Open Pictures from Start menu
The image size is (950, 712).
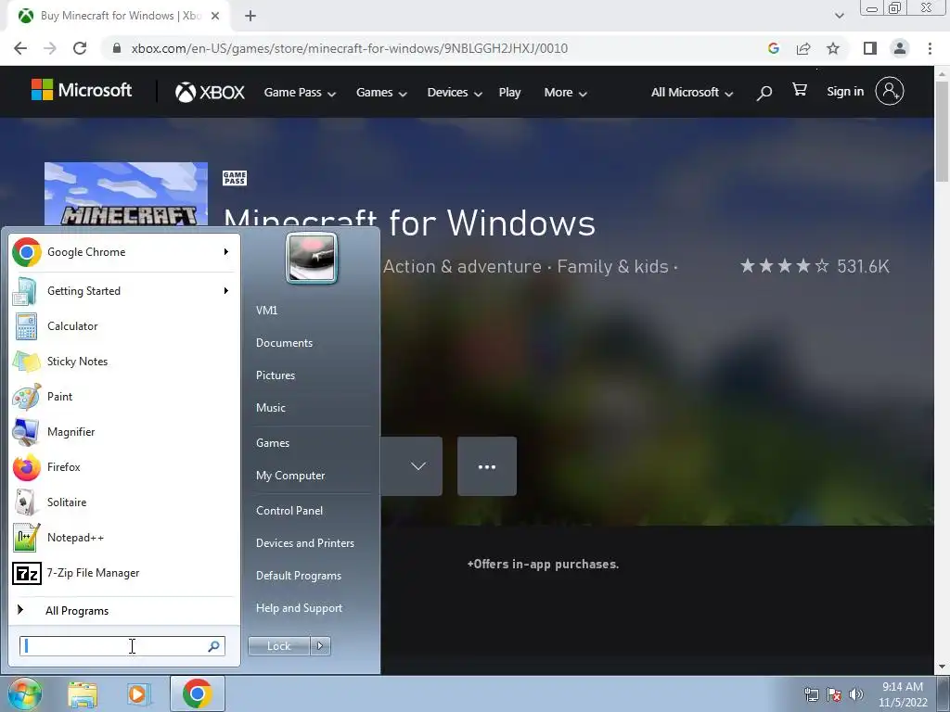(276, 375)
